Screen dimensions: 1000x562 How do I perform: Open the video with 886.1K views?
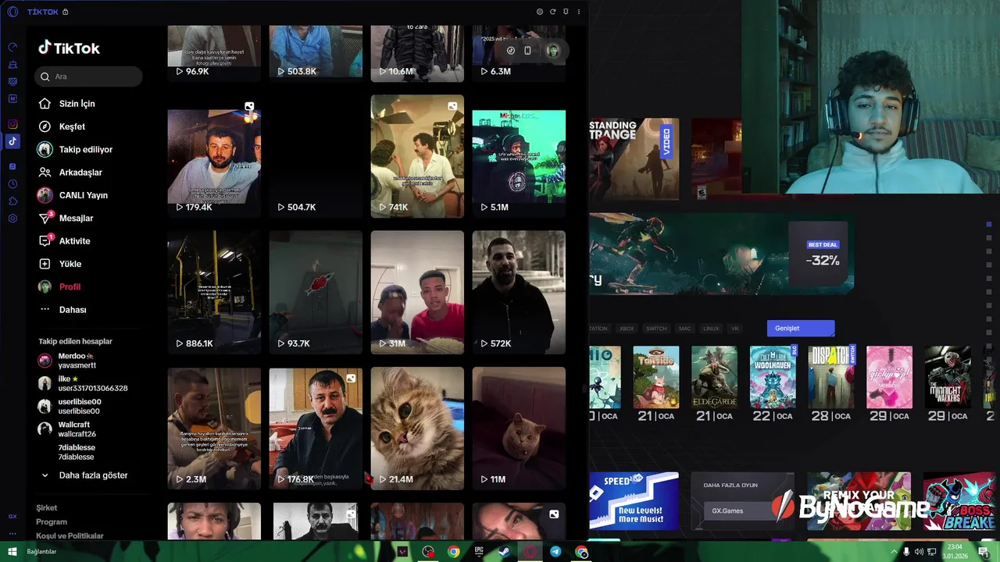214,293
